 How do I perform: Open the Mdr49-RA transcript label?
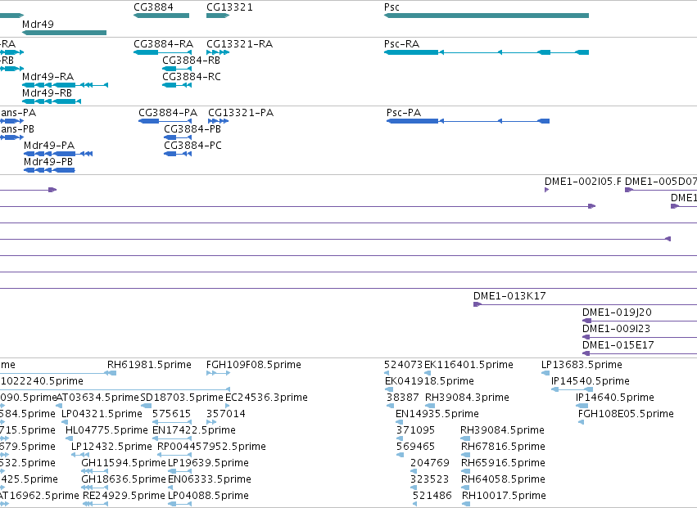[x=48, y=77]
